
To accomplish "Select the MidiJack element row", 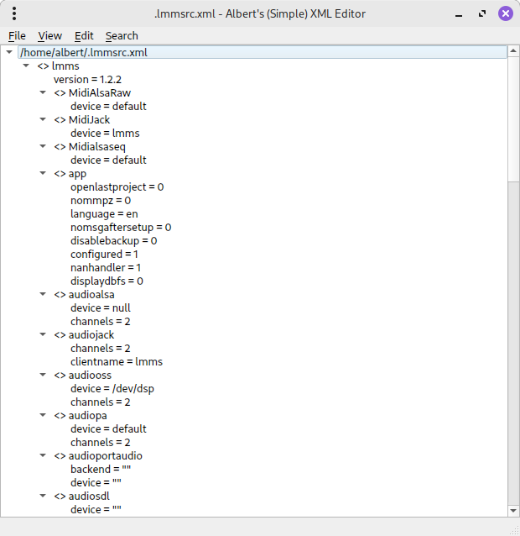I will (82, 119).
